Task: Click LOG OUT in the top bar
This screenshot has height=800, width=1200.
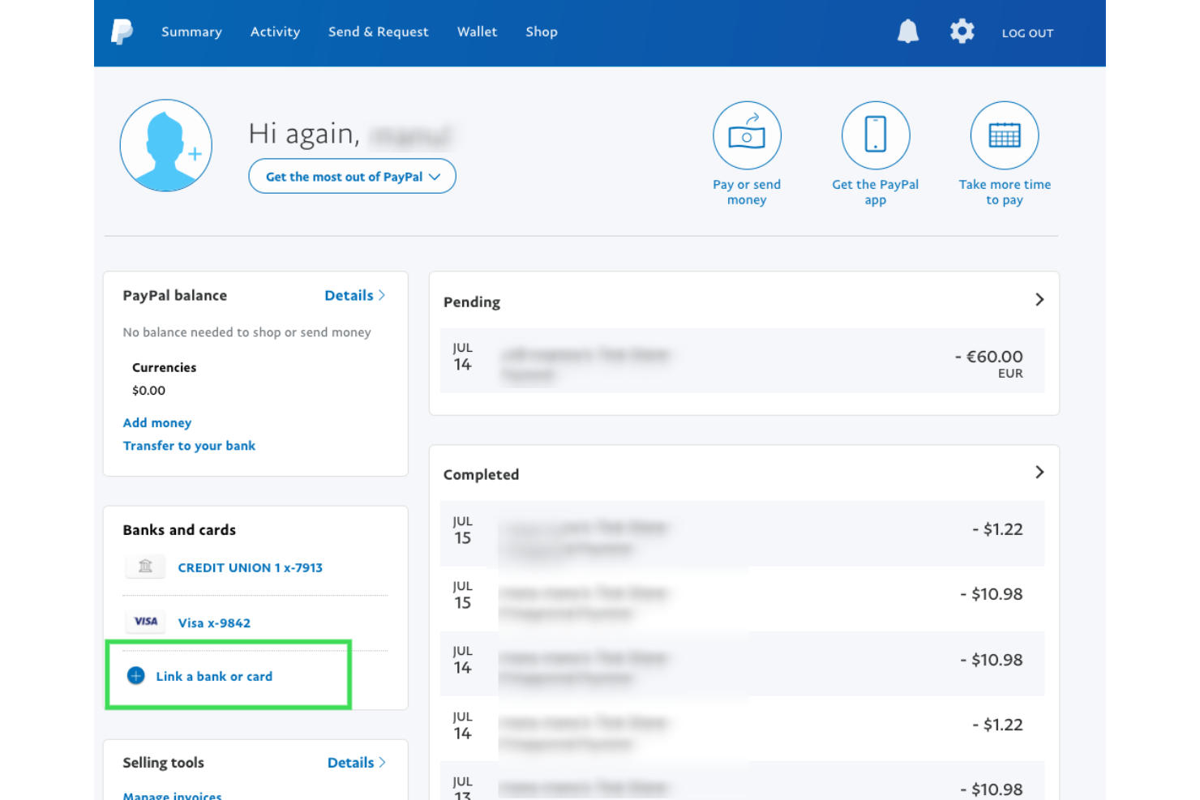Action: click(1027, 33)
